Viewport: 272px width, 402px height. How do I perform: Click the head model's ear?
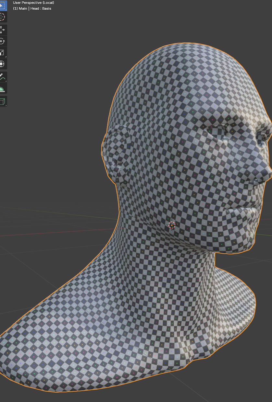(117, 155)
